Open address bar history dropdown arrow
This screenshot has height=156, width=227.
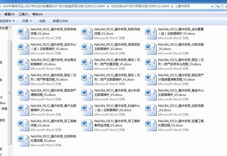click(x=212, y=6)
